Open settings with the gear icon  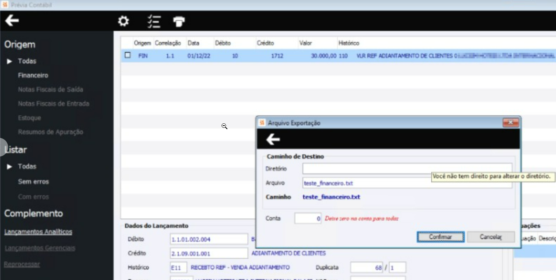(x=123, y=21)
